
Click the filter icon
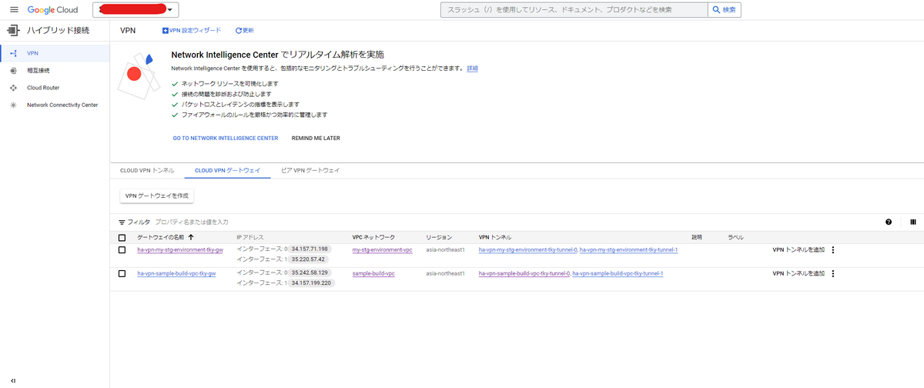pyautogui.click(x=122, y=222)
